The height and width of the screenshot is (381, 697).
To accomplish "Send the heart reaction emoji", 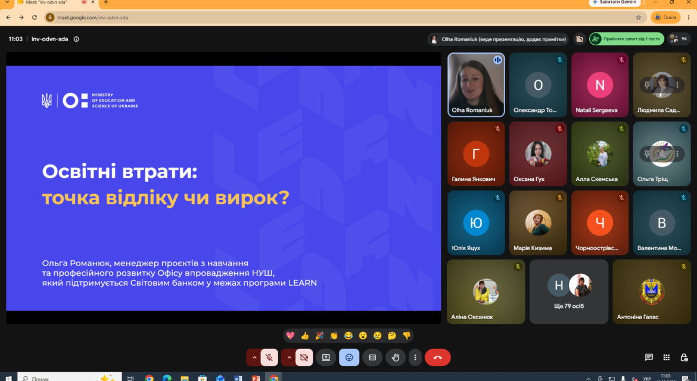I will coord(290,336).
